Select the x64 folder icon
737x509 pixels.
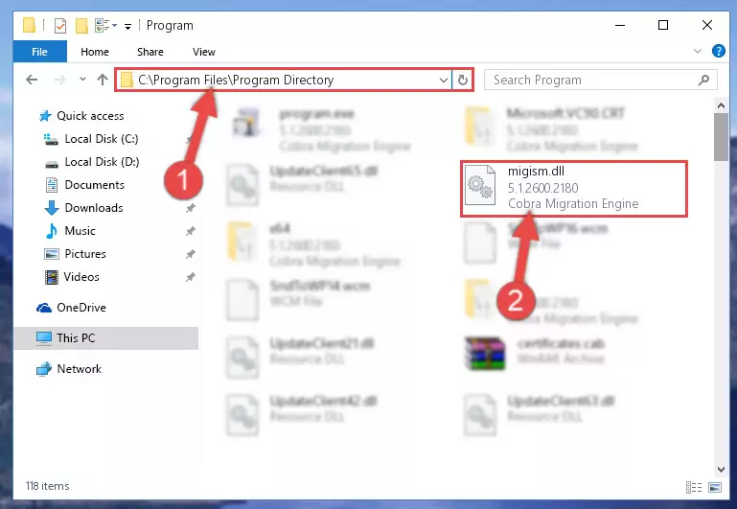[x=242, y=242]
